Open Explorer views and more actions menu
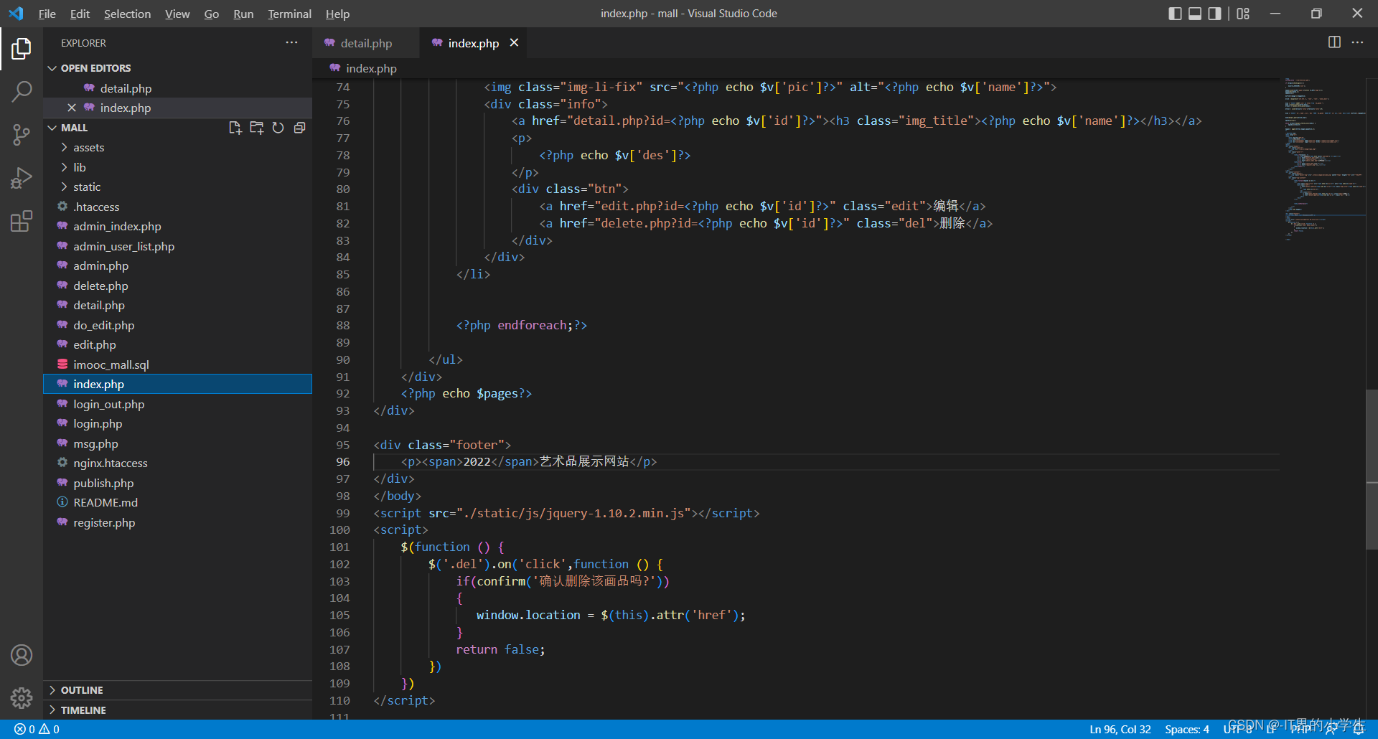1378x739 pixels. click(x=291, y=43)
